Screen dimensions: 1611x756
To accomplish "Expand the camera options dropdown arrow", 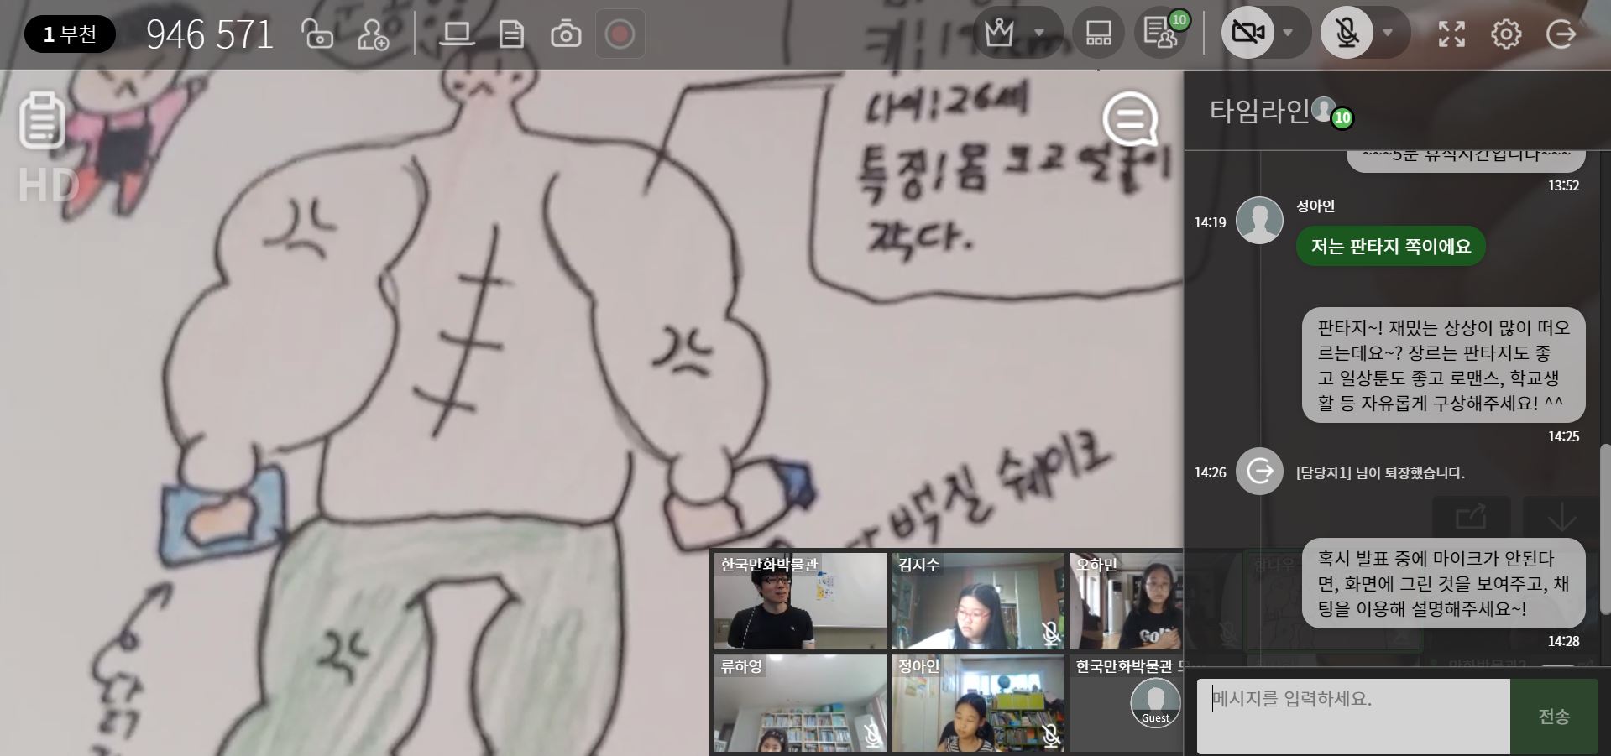I will tap(1288, 34).
